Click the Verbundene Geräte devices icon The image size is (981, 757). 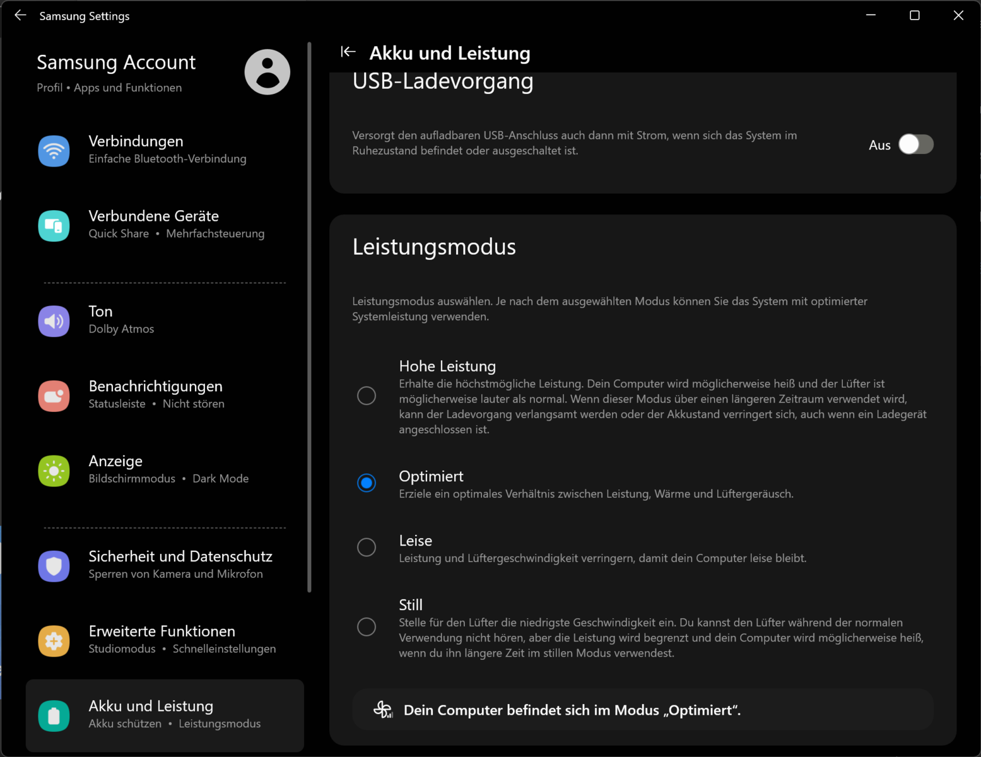click(54, 226)
